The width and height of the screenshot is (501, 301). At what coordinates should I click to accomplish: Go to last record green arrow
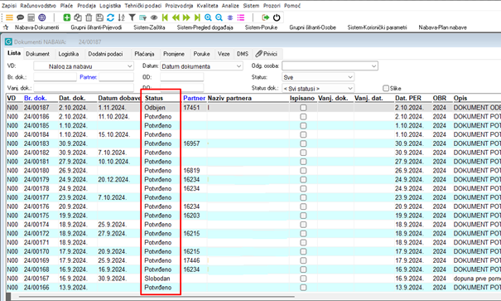[x=197, y=17]
